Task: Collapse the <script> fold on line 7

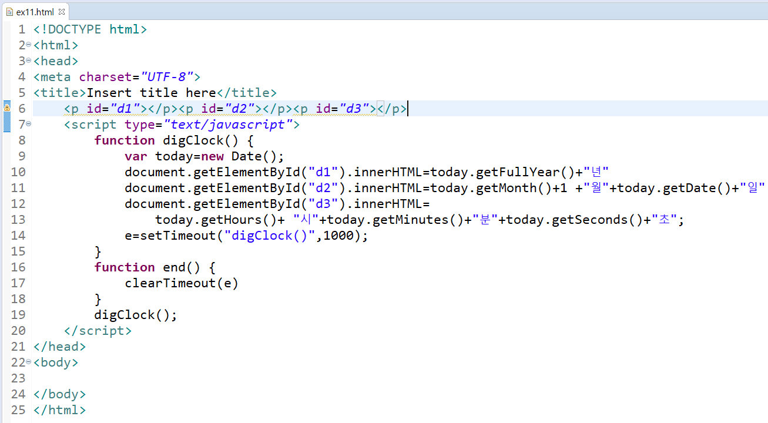Action: coord(29,124)
